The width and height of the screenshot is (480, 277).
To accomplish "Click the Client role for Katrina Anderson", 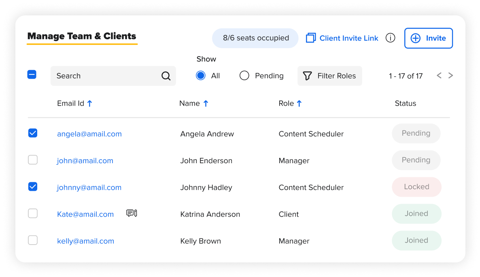I will tap(289, 214).
